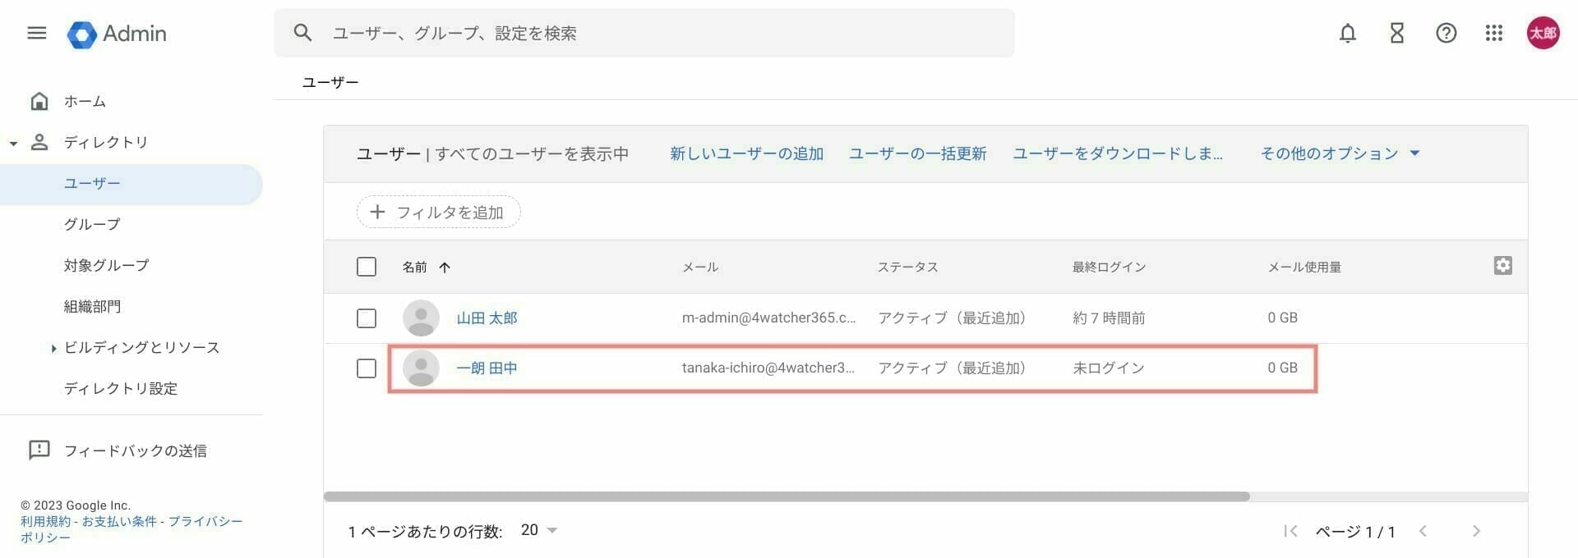
Task: Open the hamburger main menu
Action: coord(37,33)
